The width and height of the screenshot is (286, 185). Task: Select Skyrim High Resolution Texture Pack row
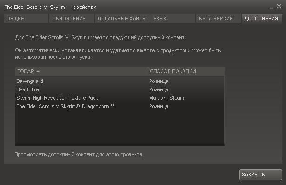click(120, 98)
